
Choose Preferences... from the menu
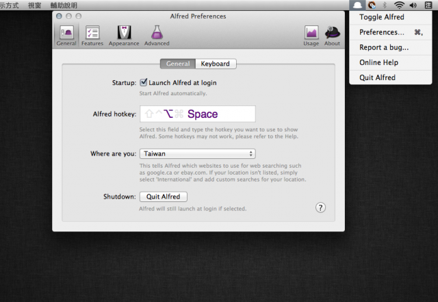pyautogui.click(x=390, y=32)
